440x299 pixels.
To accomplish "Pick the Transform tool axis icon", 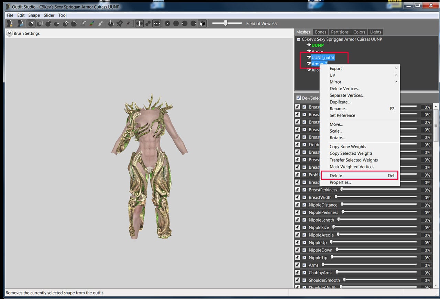I will [x=111, y=23].
